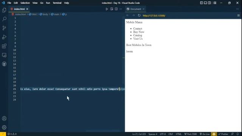Select the Document preview tab
This screenshot has height=136, width=242.
click(135, 9)
